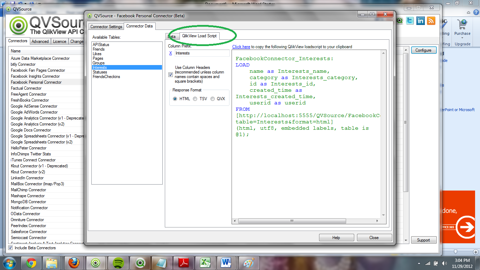Click the load script vertical scrollbar up arrow
480x270 pixels.
coord(383,53)
